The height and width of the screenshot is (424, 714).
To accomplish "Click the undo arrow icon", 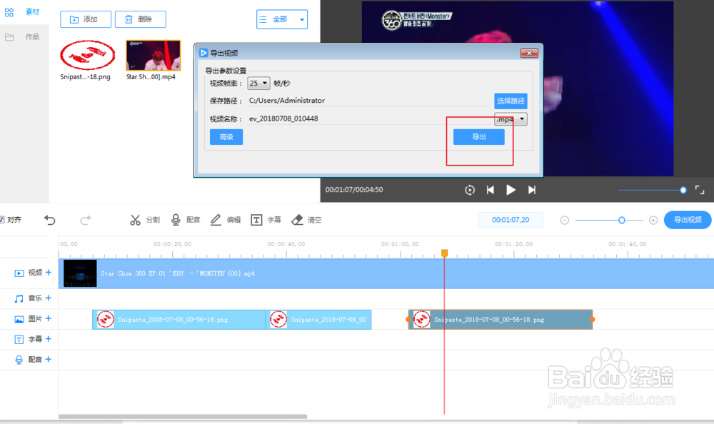I will (x=50, y=221).
